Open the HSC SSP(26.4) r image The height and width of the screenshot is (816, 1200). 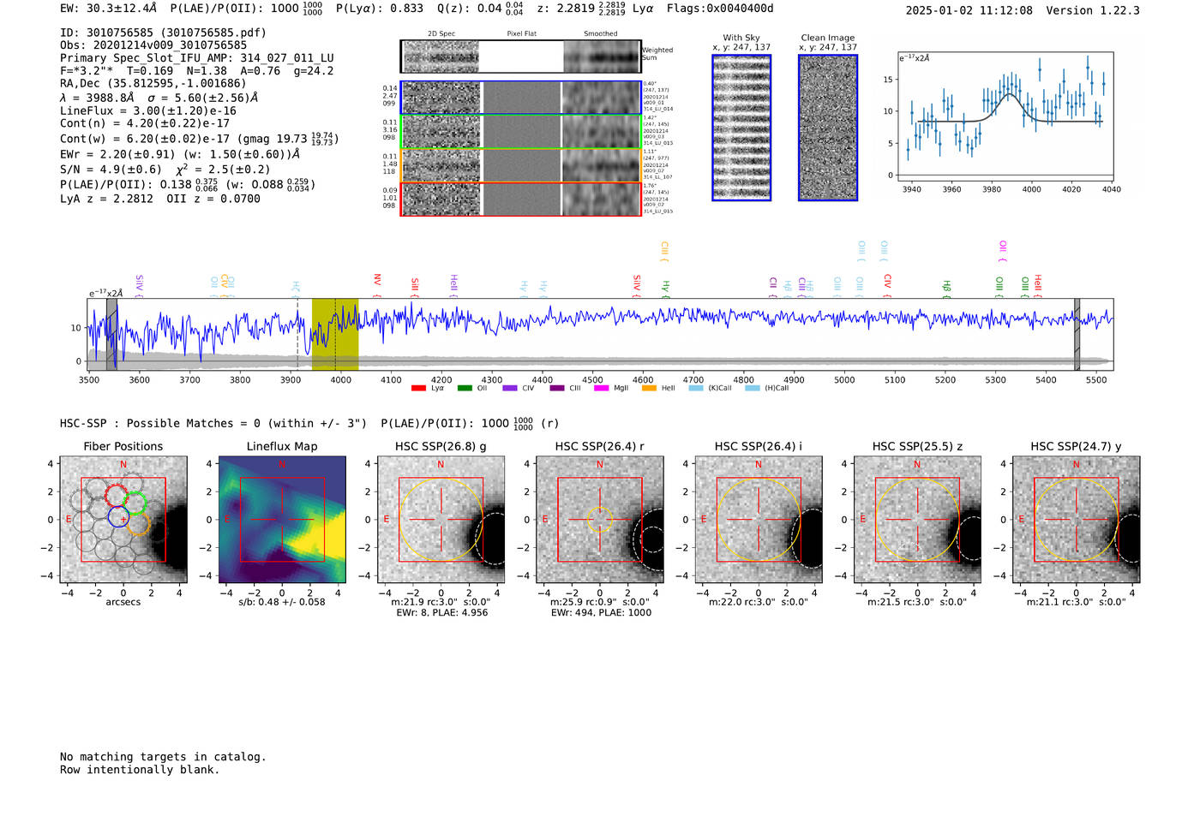coord(600,520)
